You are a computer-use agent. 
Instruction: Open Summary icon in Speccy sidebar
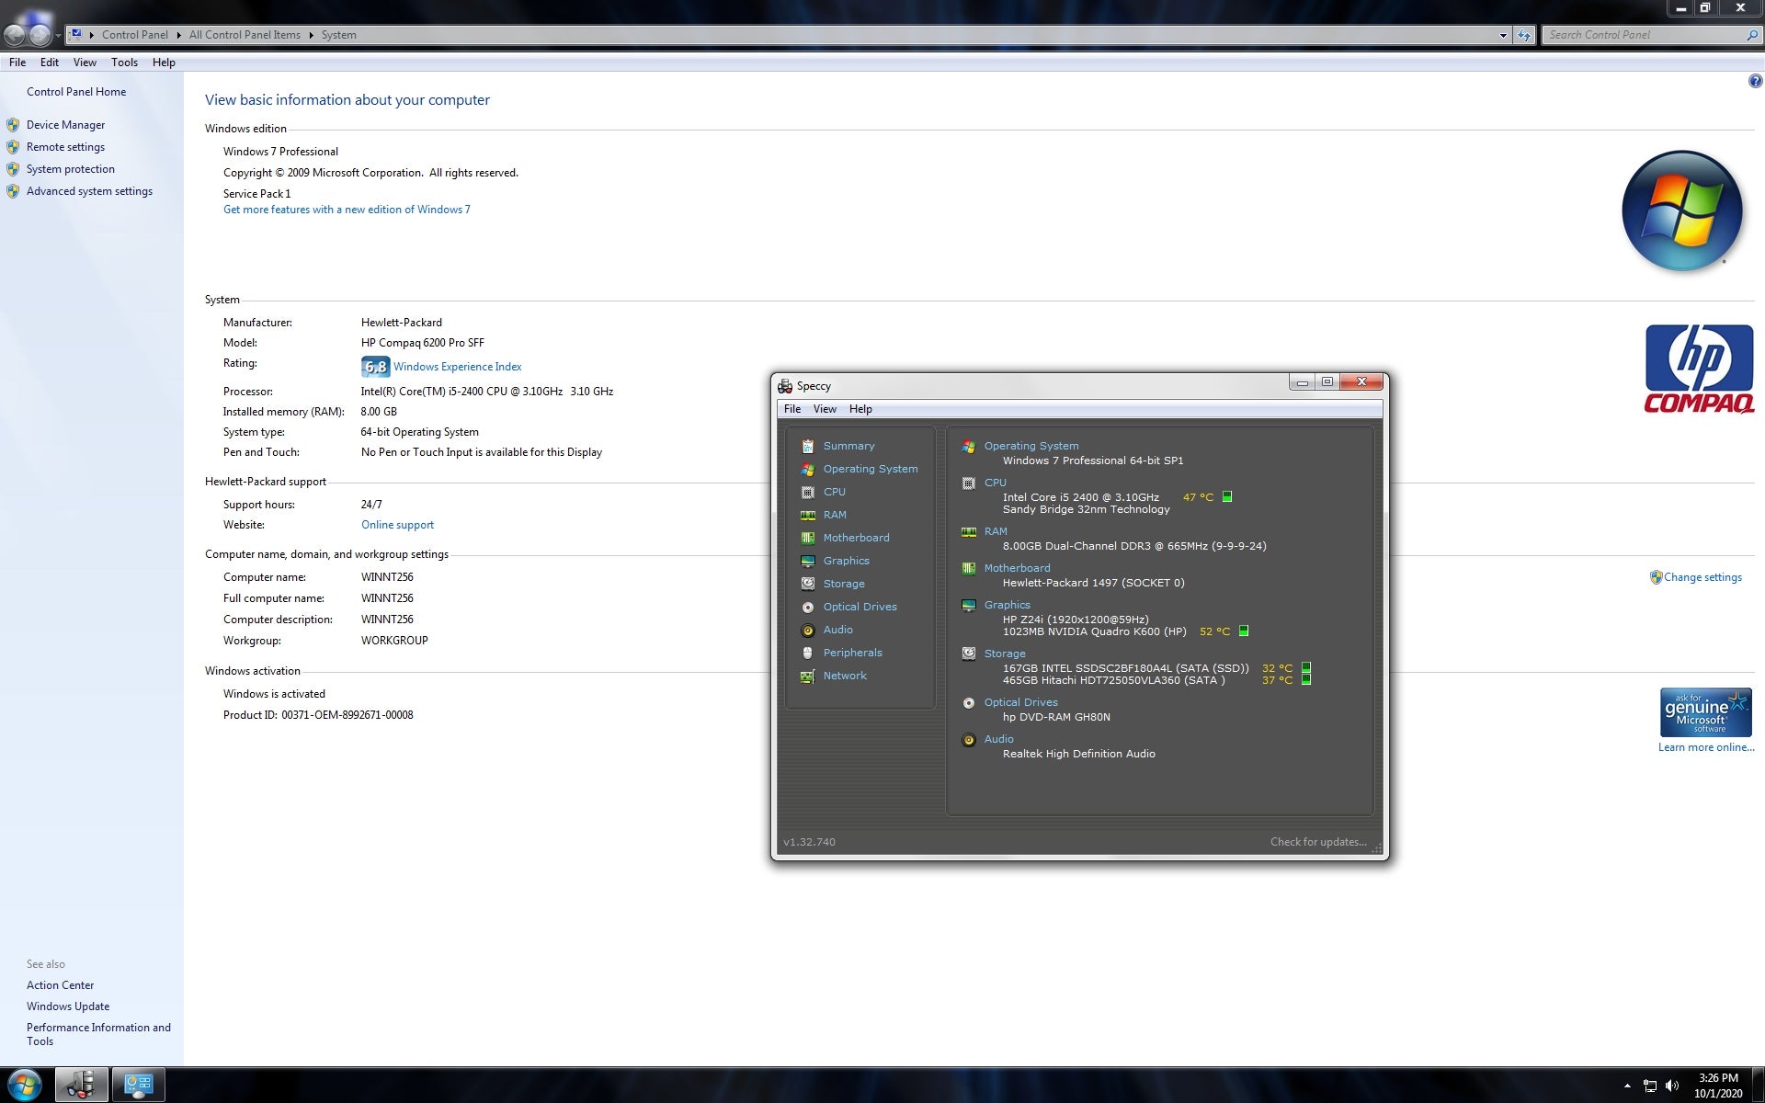coord(807,446)
